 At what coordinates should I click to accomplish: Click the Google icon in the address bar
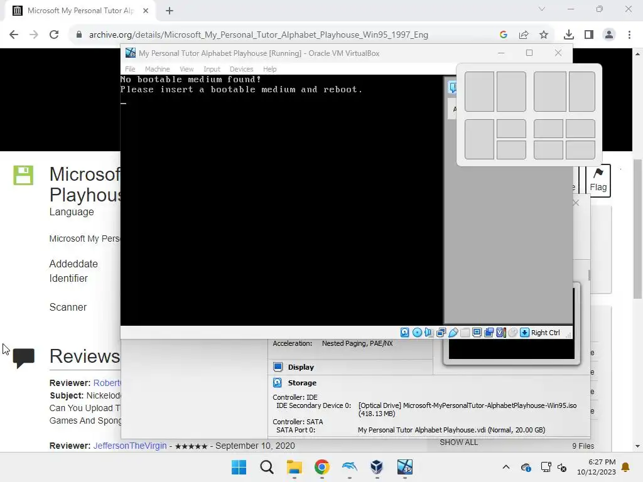pyautogui.click(x=504, y=35)
